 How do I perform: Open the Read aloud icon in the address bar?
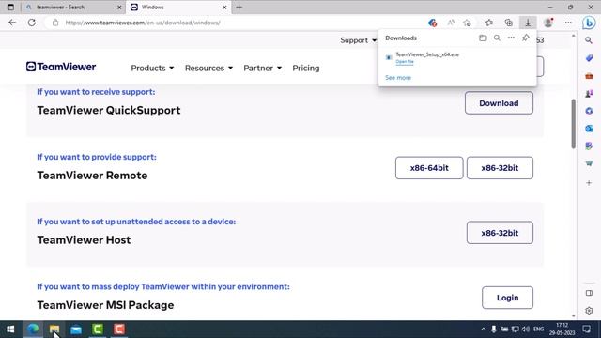[x=451, y=23]
